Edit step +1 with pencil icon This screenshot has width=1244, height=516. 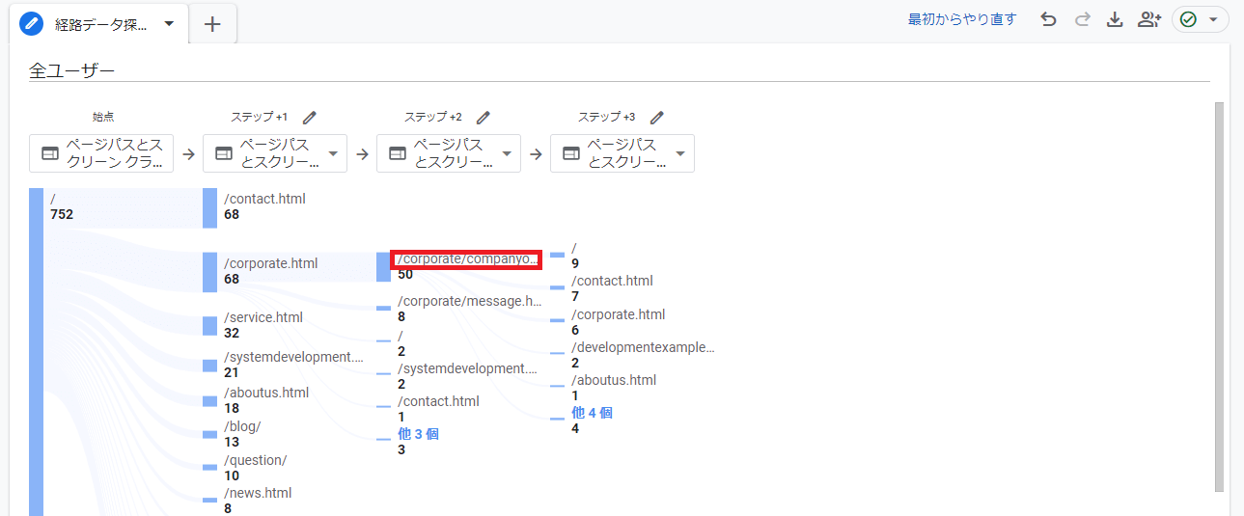click(x=310, y=117)
